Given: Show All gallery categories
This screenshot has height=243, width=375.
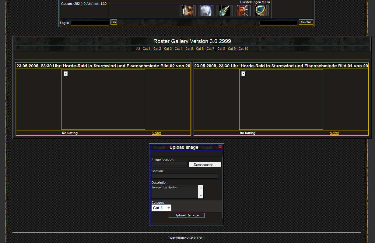Looking at the screenshot, I should tap(138, 49).
